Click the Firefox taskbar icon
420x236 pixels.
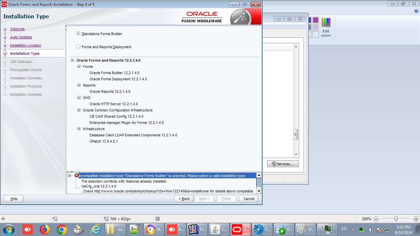[x=44, y=229]
